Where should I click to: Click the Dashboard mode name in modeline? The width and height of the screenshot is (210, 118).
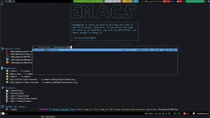203,113
